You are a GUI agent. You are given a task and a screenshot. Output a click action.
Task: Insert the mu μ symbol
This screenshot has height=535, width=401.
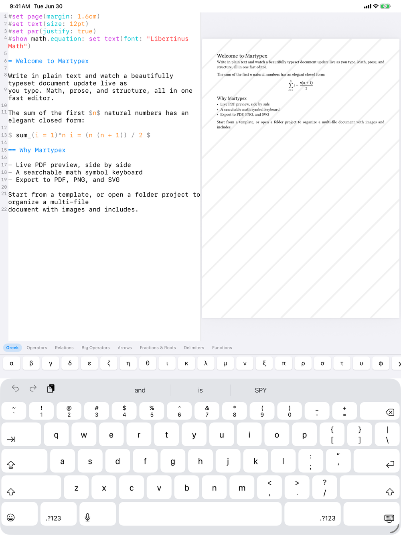[225, 363]
